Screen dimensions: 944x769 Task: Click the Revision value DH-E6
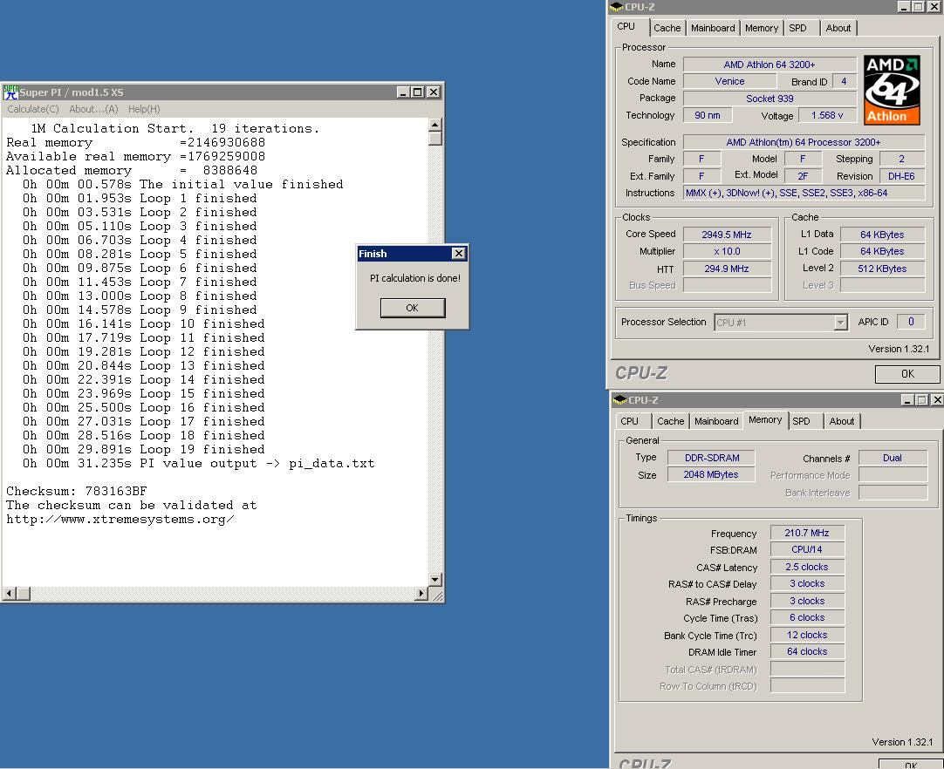tap(902, 176)
